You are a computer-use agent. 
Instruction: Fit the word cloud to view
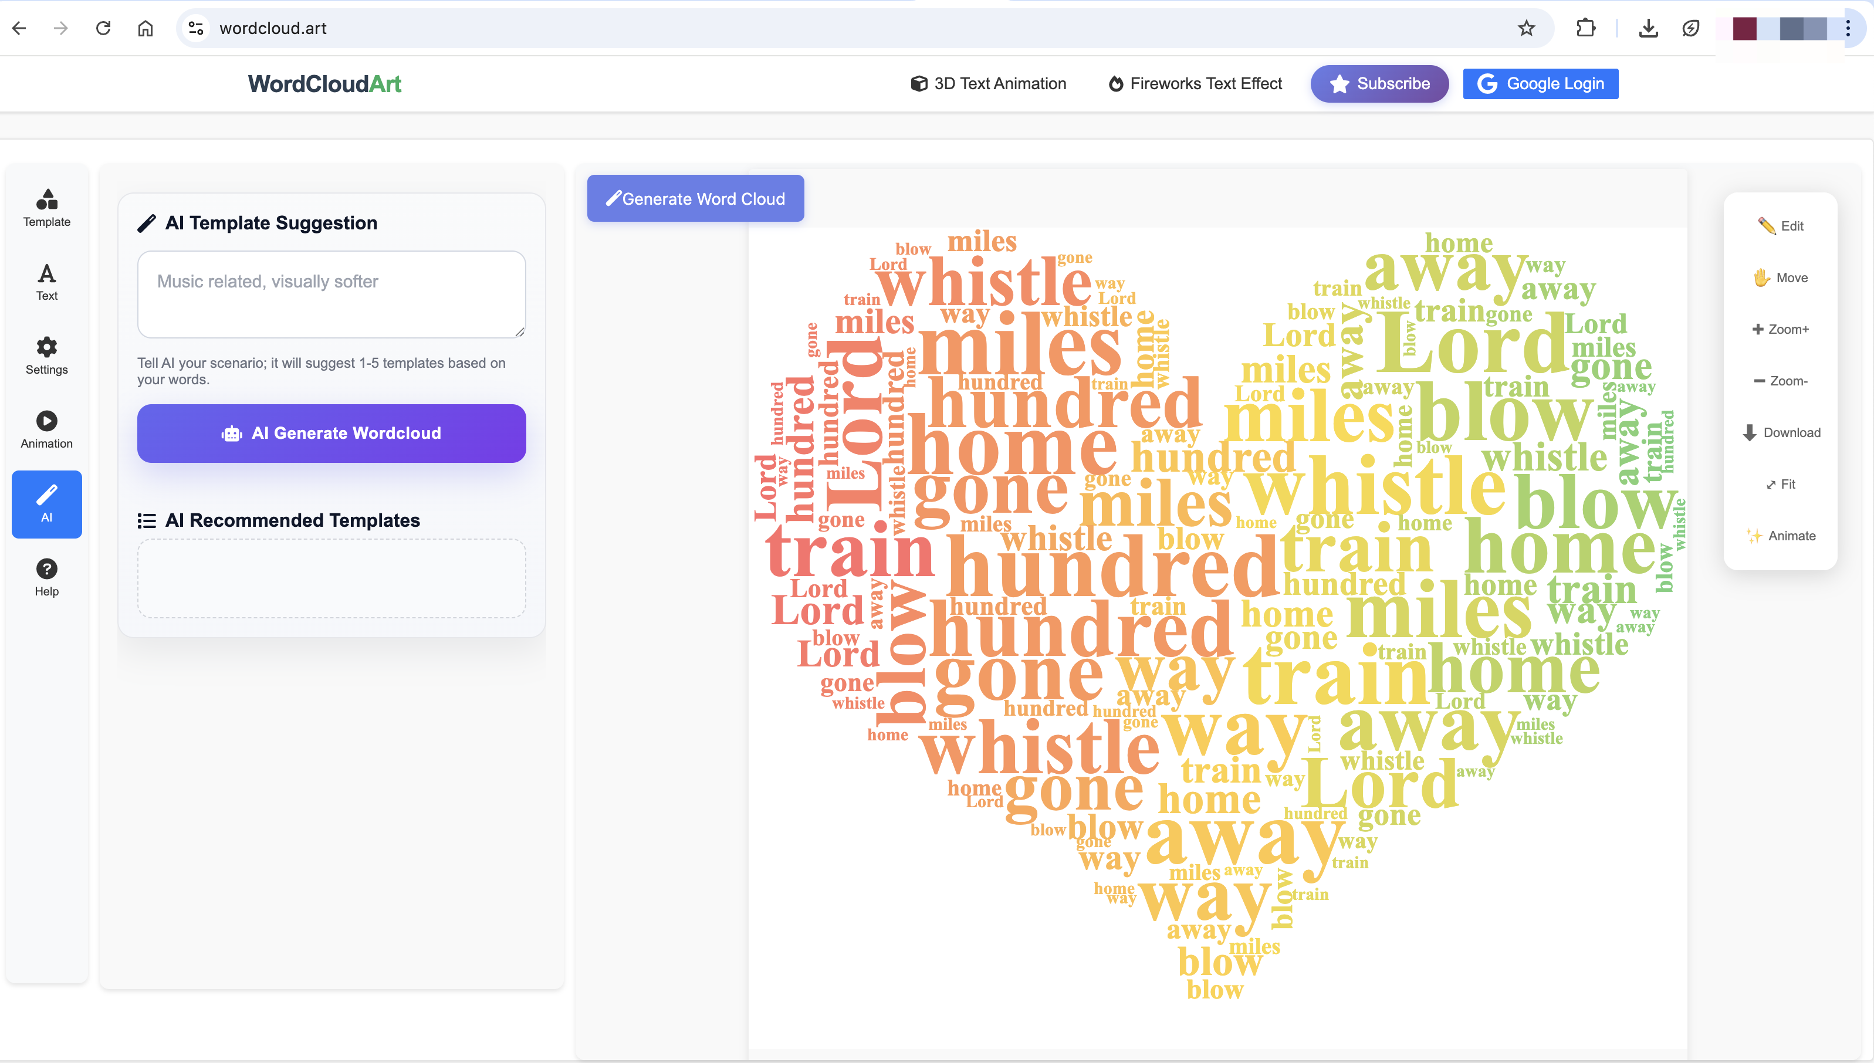tap(1781, 484)
